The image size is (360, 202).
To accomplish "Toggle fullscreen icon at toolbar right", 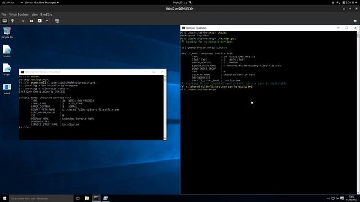I will 355,21.
